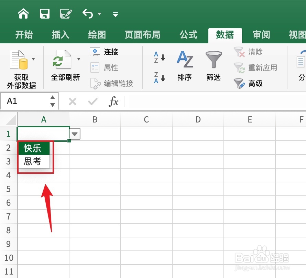Sort descending Z to A

tap(160, 78)
